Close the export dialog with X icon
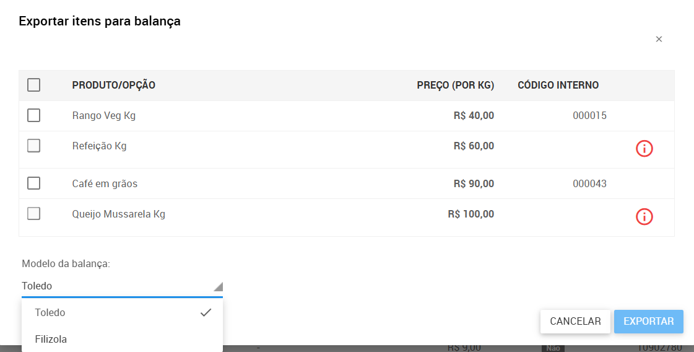694x352 pixels. [659, 39]
